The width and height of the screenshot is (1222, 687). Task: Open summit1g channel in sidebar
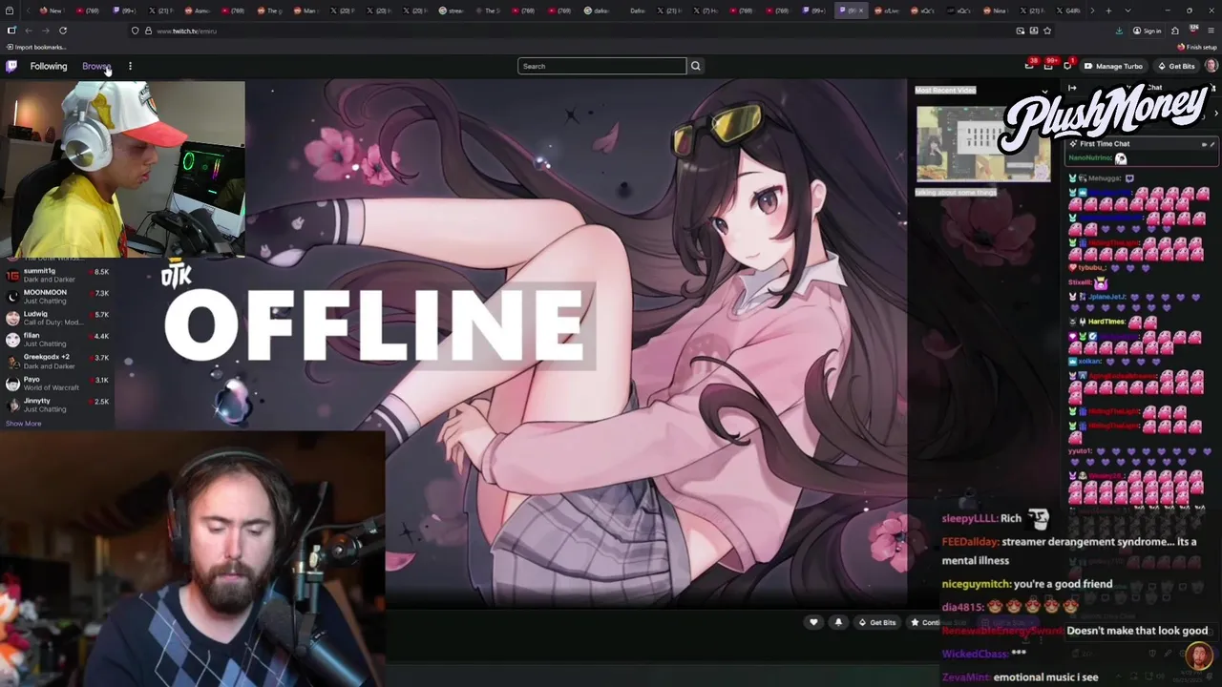(x=57, y=275)
